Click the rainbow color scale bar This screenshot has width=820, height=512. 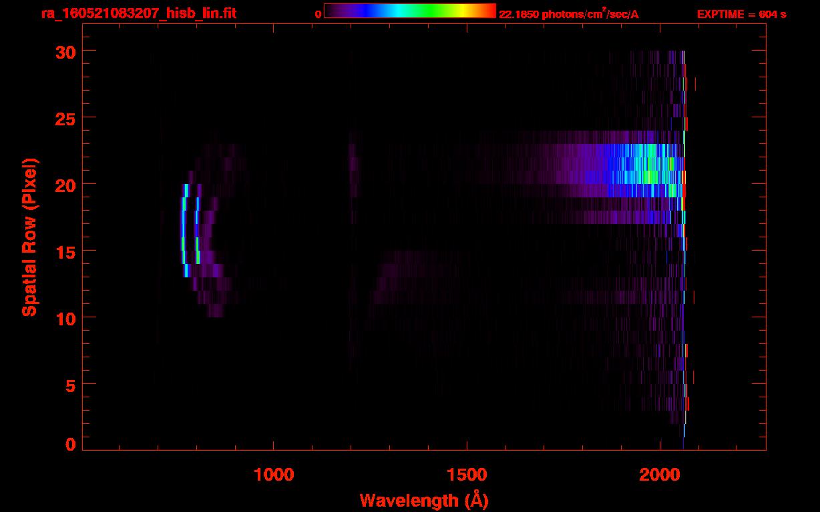pyautogui.click(x=410, y=11)
